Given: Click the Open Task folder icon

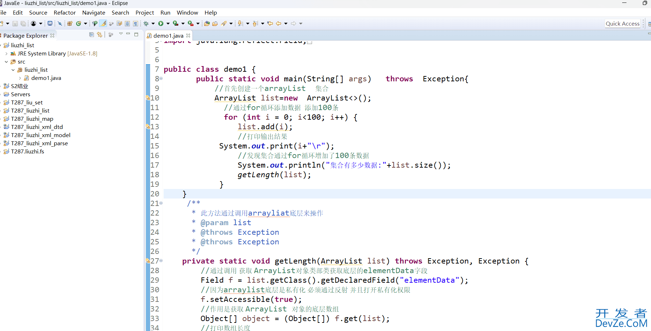Looking at the screenshot, I should pos(207,23).
